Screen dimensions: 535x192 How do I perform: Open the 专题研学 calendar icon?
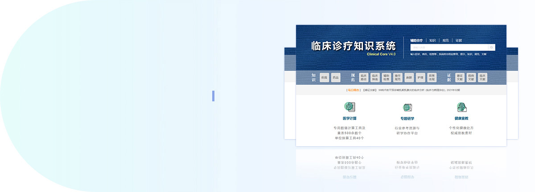(x=407, y=107)
